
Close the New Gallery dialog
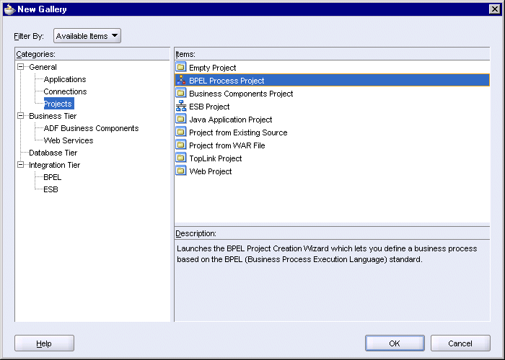point(494,9)
